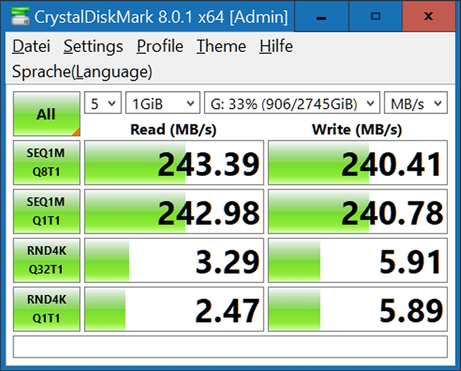Click the Write (MB/s) column header

click(357, 129)
